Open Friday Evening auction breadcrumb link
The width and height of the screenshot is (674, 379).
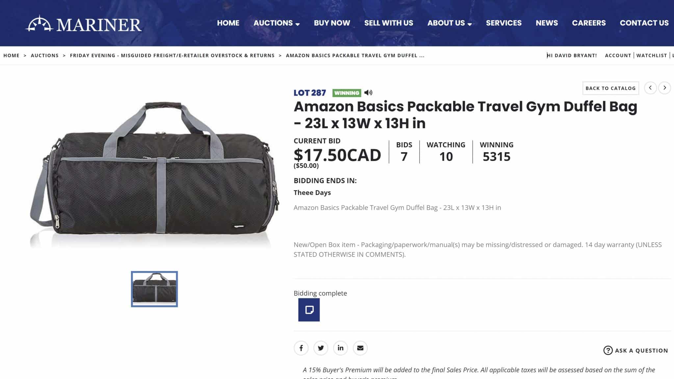[172, 56]
